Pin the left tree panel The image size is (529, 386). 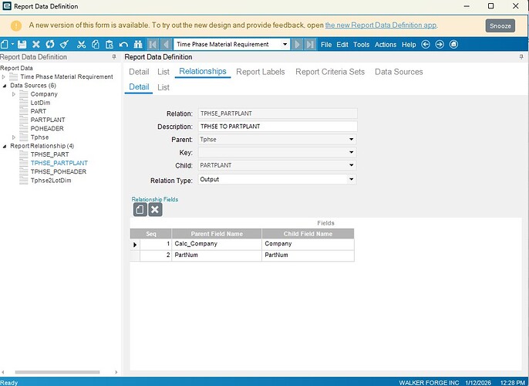point(114,57)
